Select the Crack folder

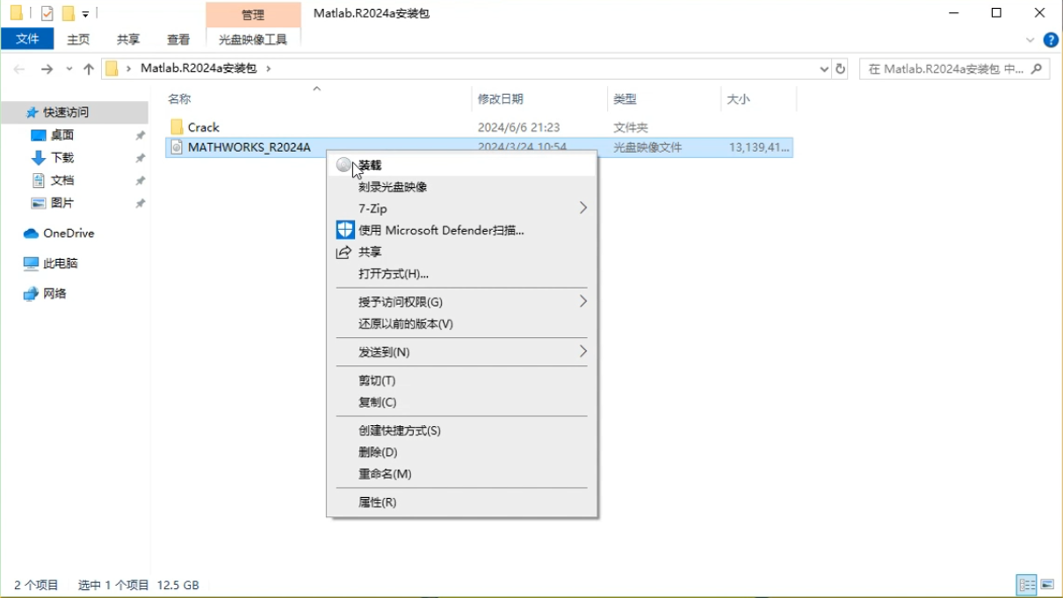point(203,127)
